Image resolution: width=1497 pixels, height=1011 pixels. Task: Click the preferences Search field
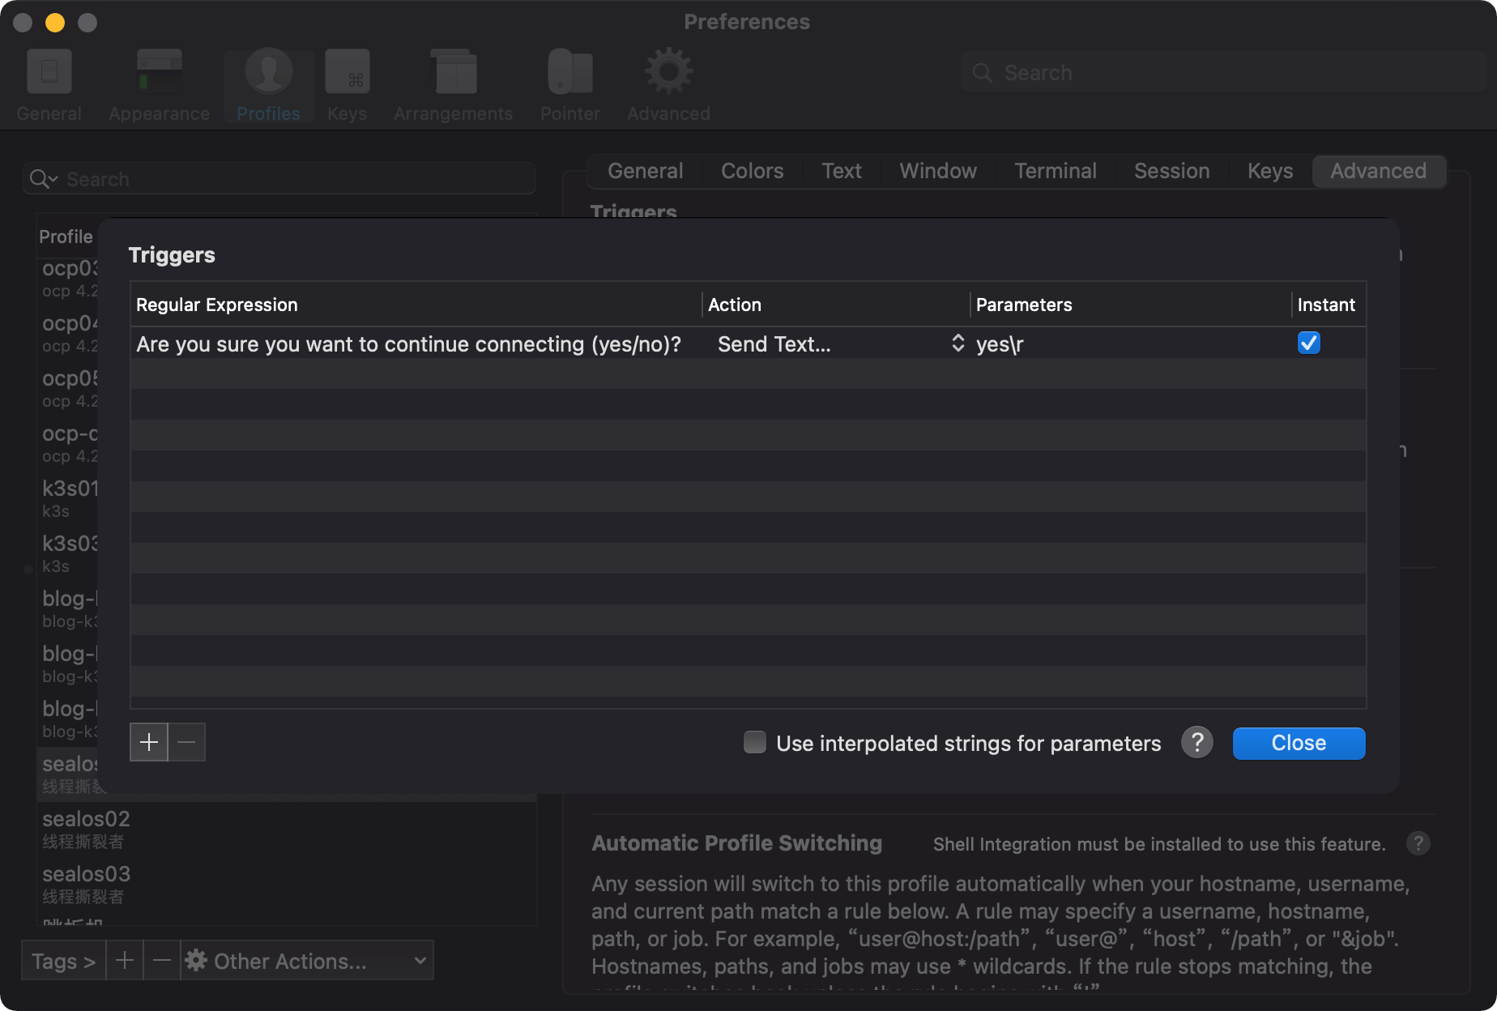click(x=1223, y=73)
